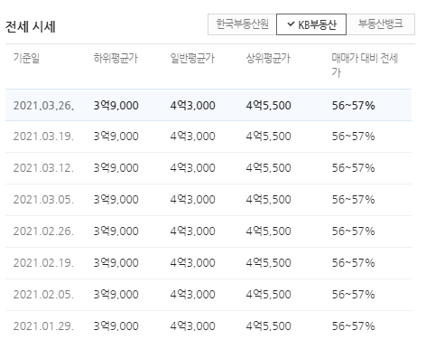Screen dimensions: 426x340
Task: Click 3억9,000 in the 2021.03.05. row
Action: [116, 200]
